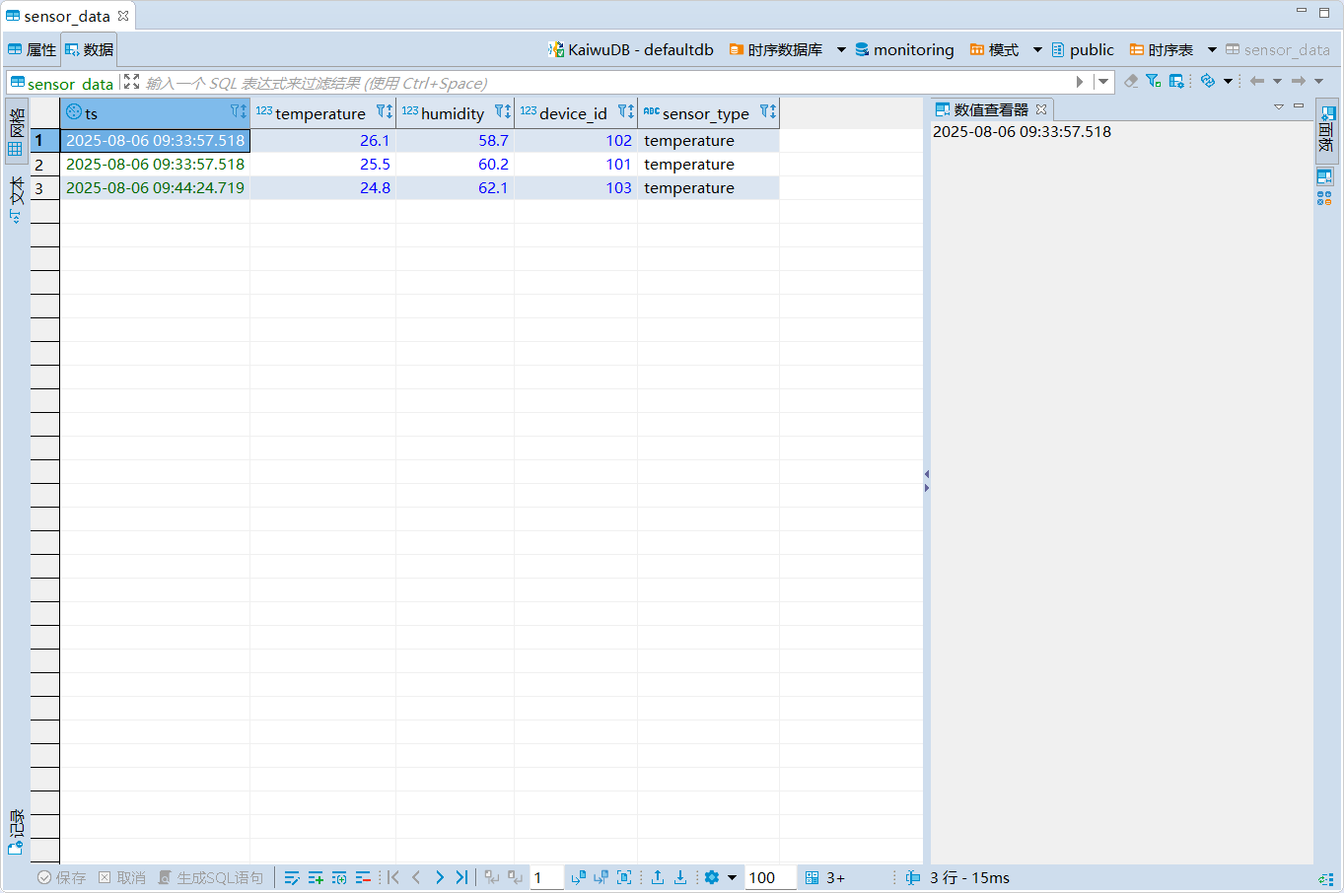Switch to 文本 text view mode
The image size is (1344, 893).
[x=16, y=199]
